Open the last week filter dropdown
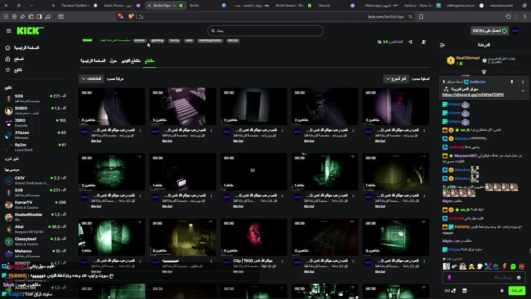This screenshot has height=299, width=531. click(x=396, y=78)
